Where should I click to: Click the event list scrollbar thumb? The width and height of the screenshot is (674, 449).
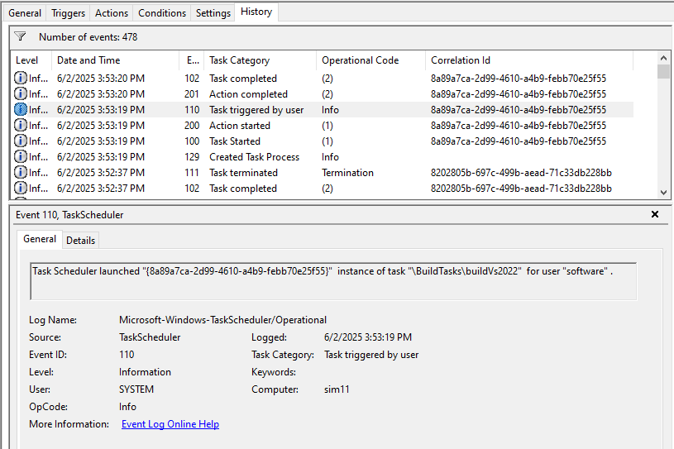click(x=663, y=71)
